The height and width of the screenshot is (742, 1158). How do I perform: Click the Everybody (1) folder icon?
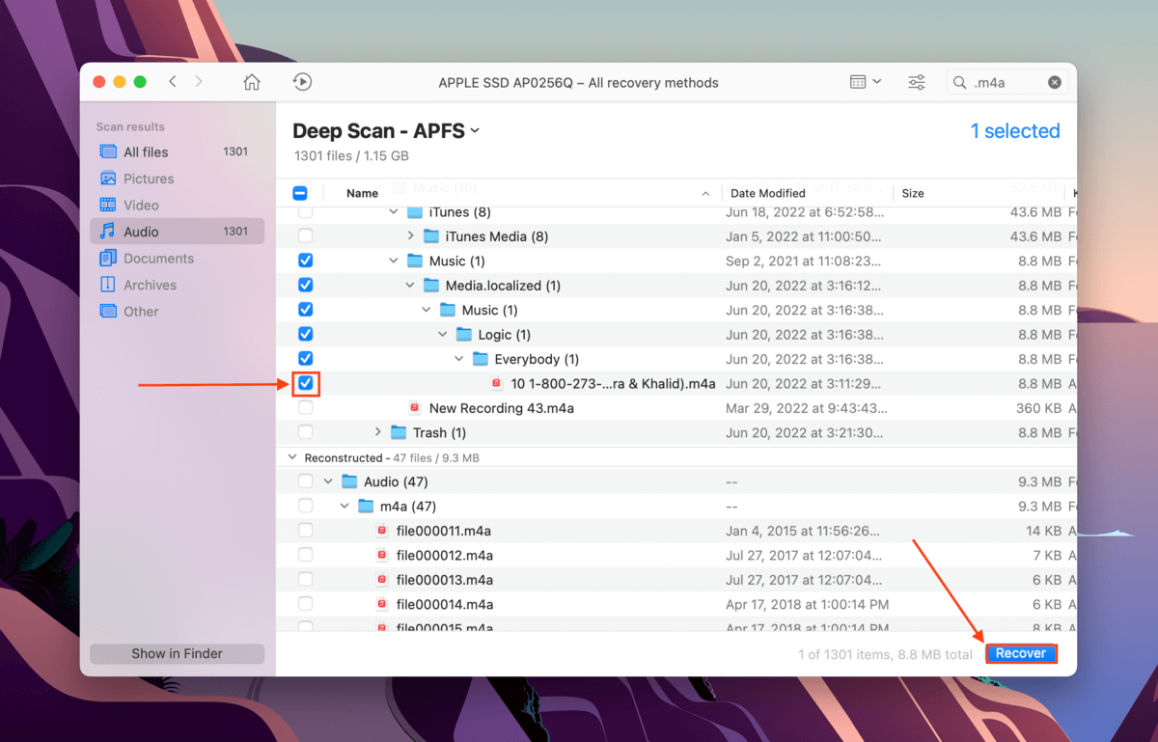click(481, 359)
